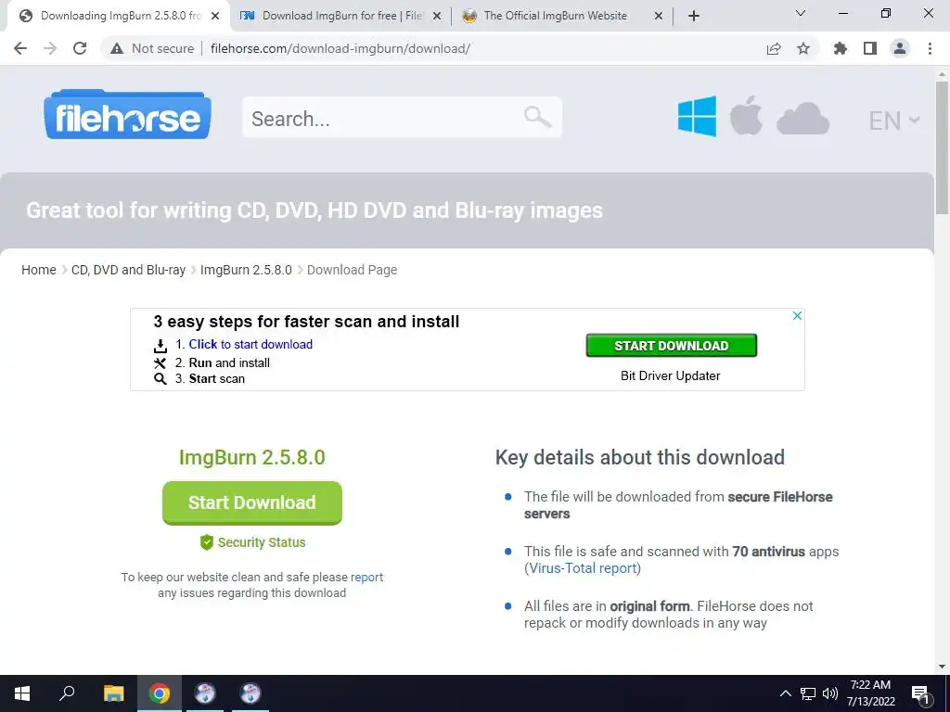Click the search magnifier icon
This screenshot has width=950, height=712.
click(x=537, y=117)
